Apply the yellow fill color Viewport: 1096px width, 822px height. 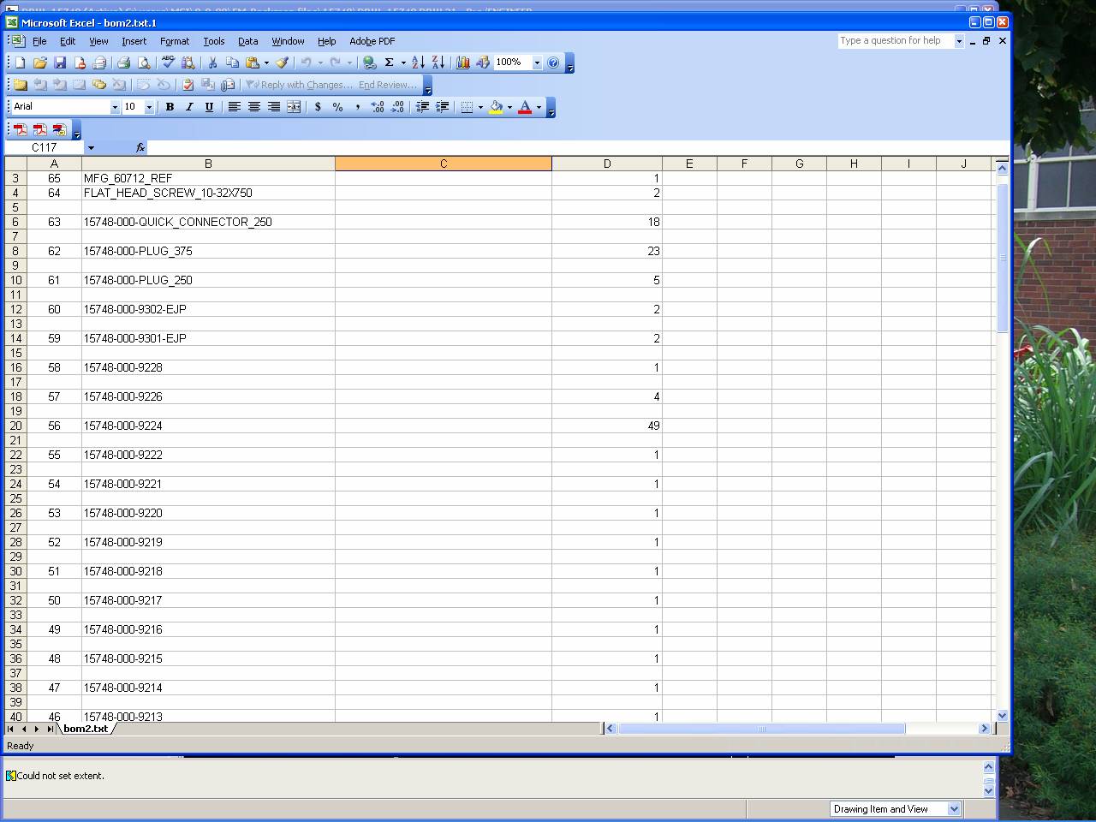click(496, 107)
